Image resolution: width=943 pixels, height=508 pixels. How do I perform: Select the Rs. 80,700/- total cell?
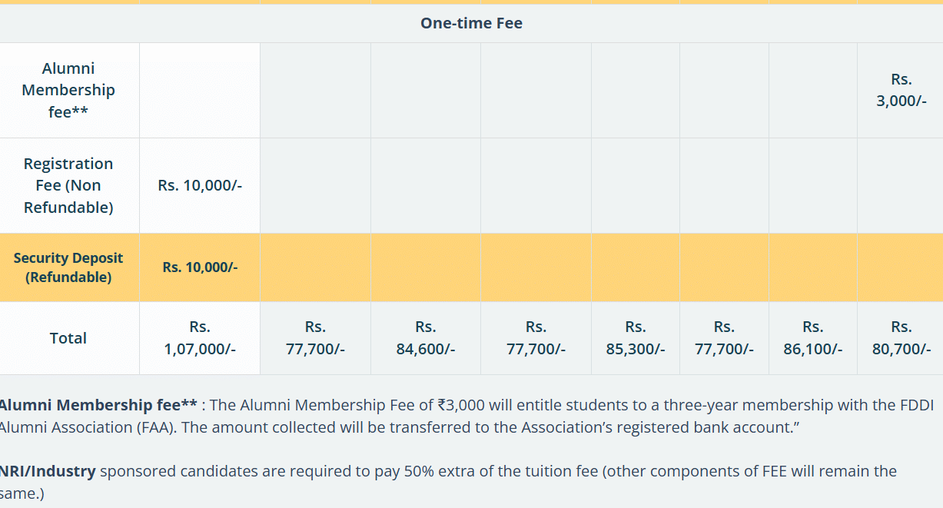pyautogui.click(x=901, y=338)
